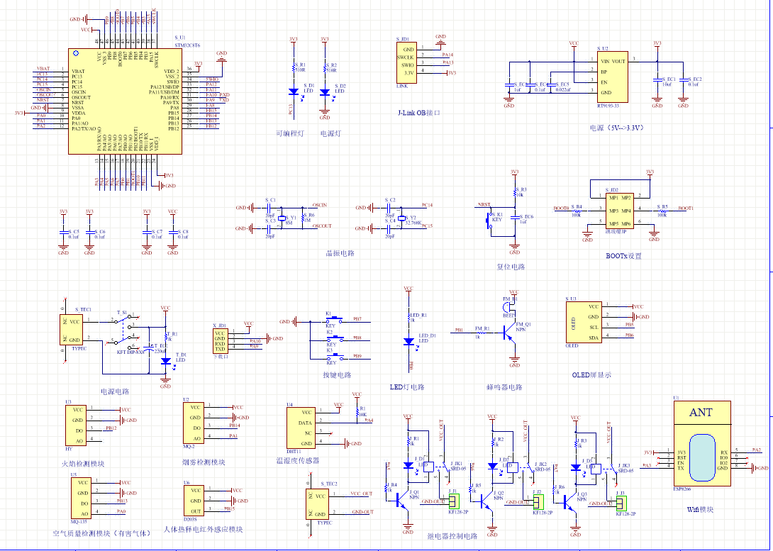This screenshot has height=551, width=773.
Task: Select the STM32C8T6 microcontroller chip
Action: (124, 101)
